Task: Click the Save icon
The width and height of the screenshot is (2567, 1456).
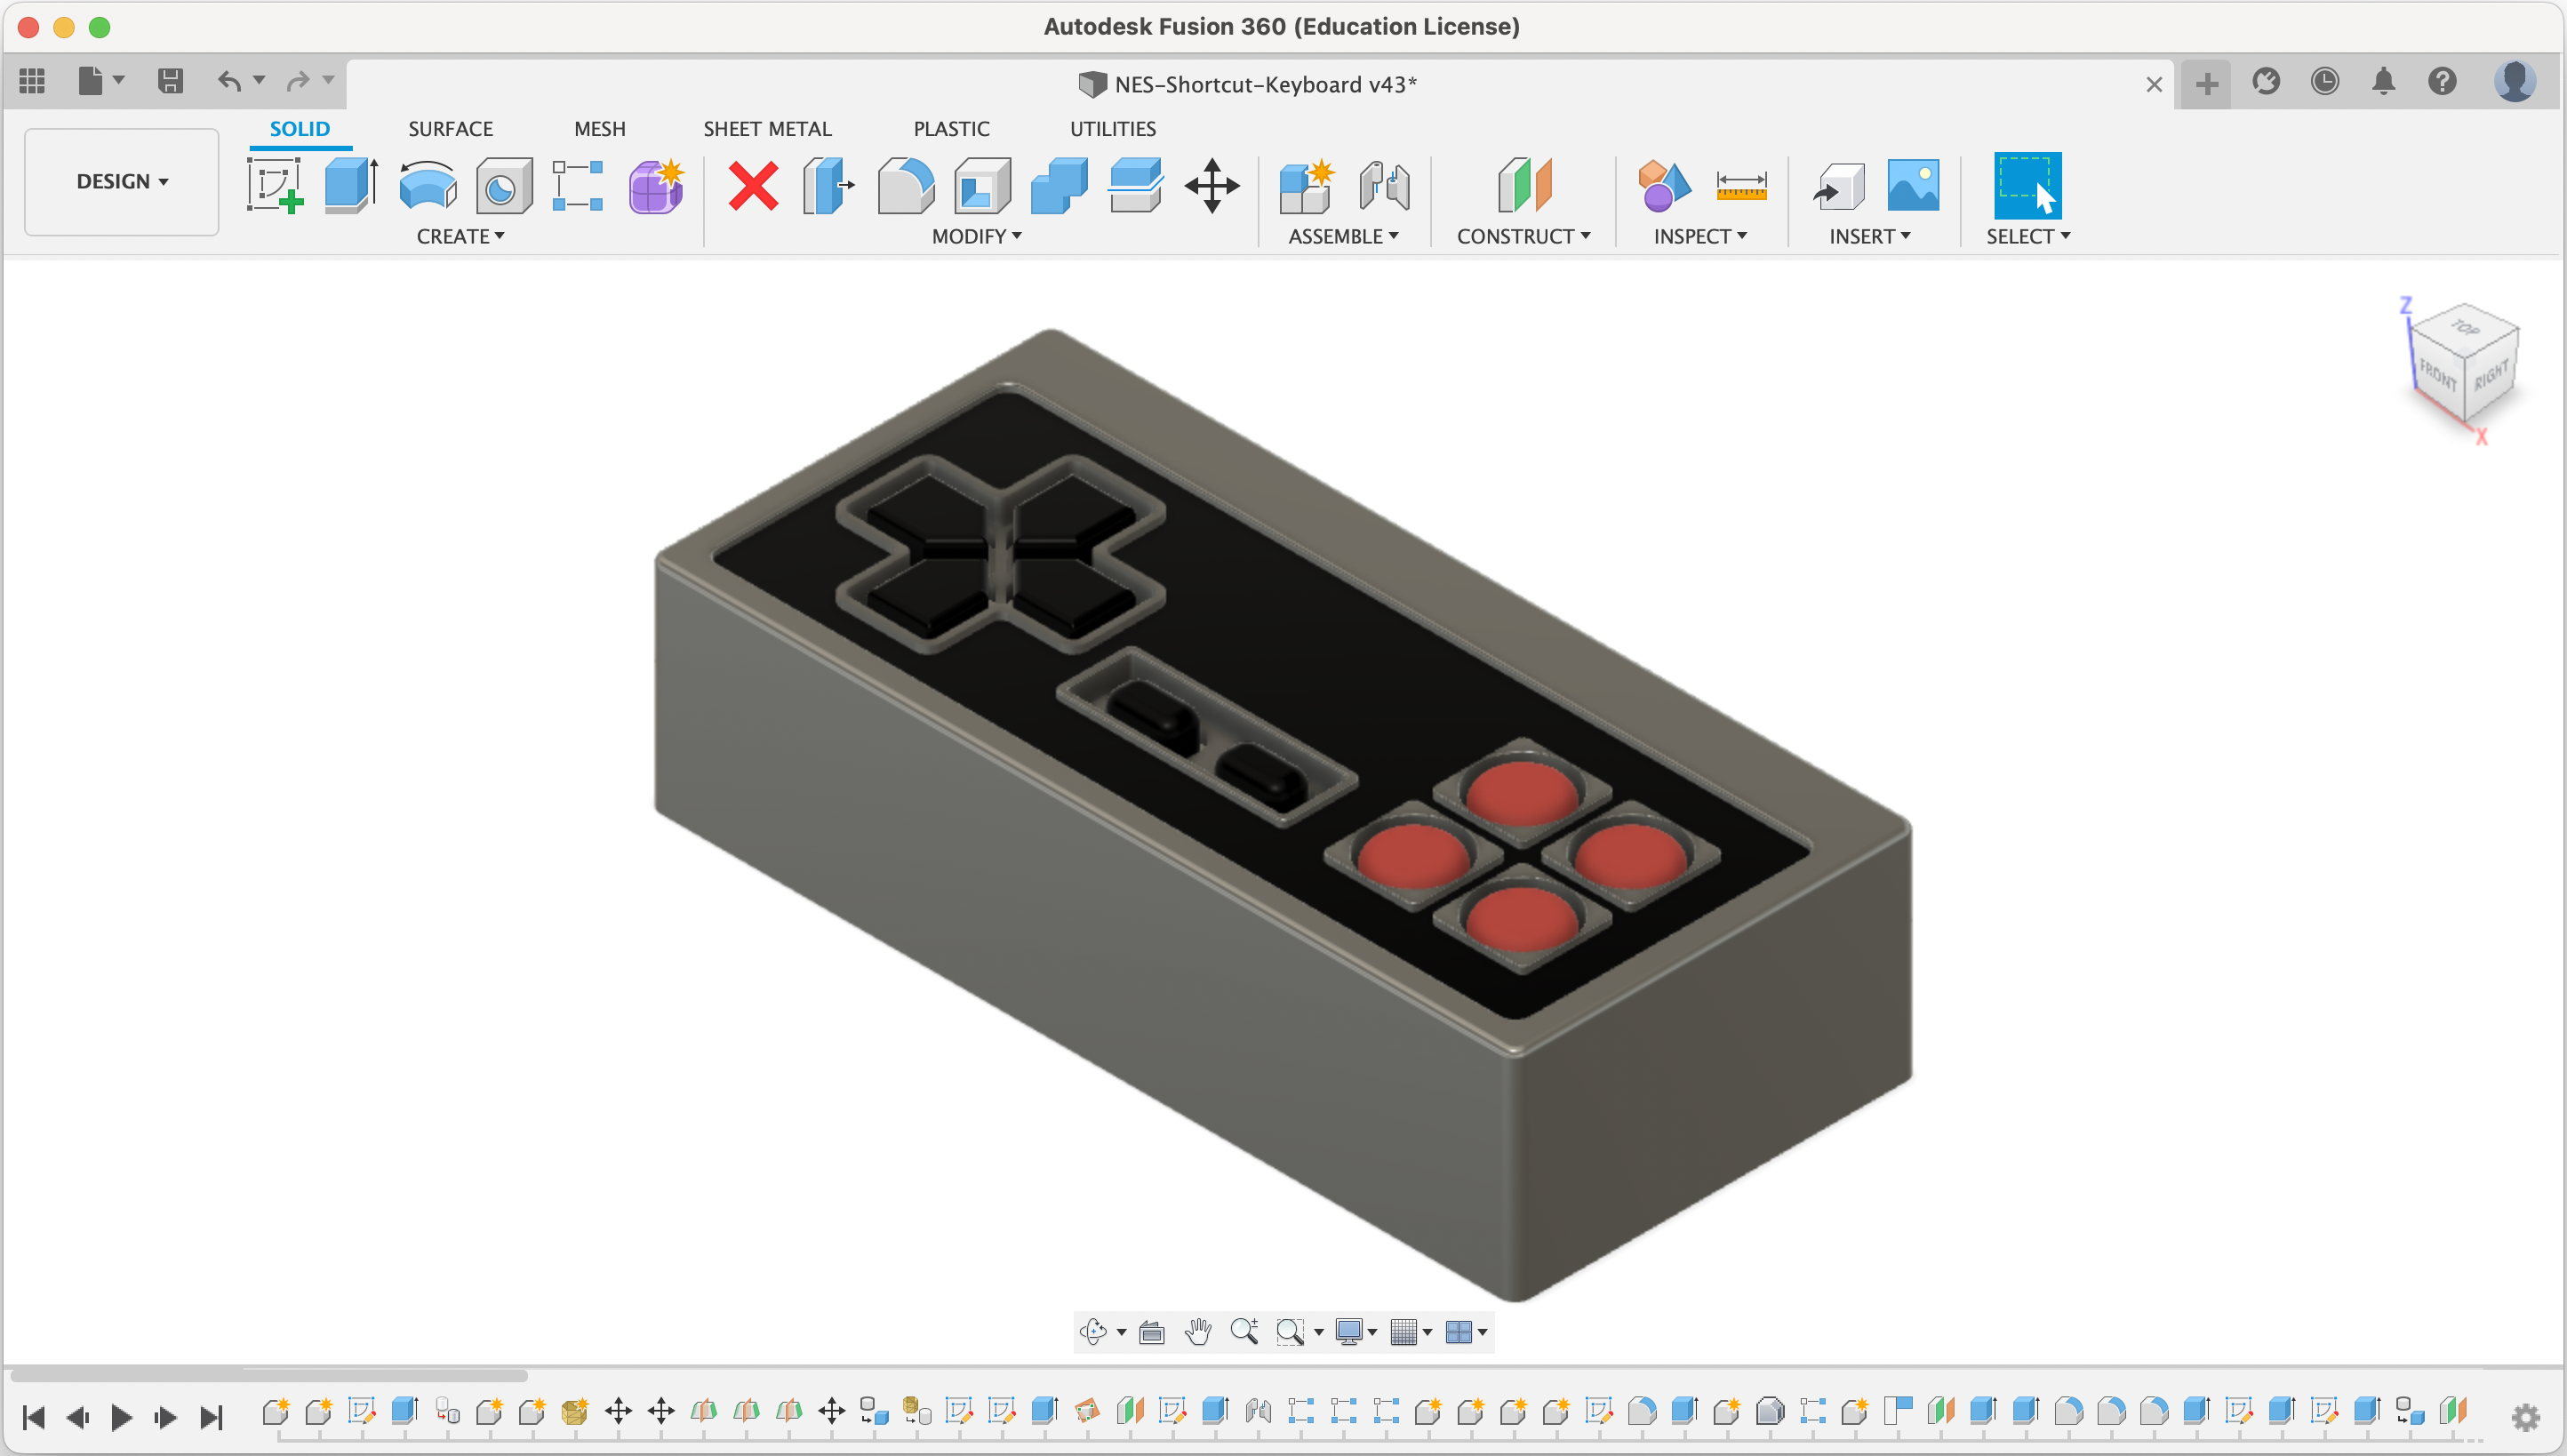Action: coord(170,80)
